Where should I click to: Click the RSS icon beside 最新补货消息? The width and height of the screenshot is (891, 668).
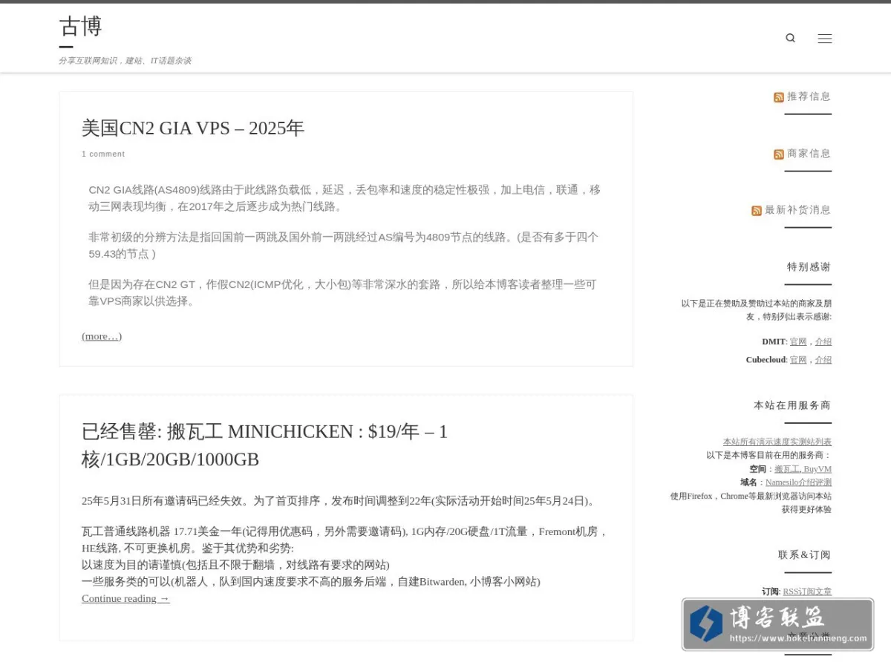(757, 211)
